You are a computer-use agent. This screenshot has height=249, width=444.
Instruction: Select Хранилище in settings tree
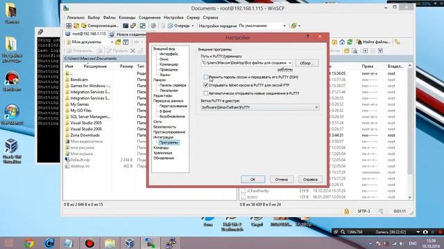tap(162, 153)
